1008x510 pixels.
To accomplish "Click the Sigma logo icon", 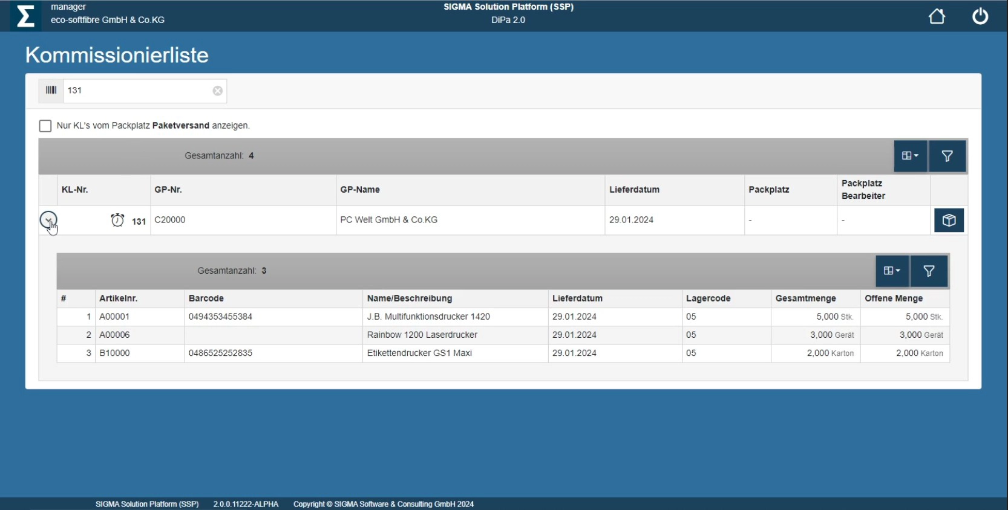I will tap(25, 16).
